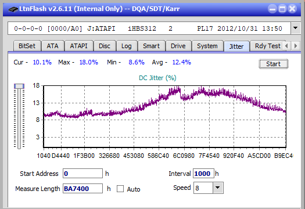
Task: Click the LtnFlash chip icon in title bar
Action: pyautogui.click(x=13, y=9)
